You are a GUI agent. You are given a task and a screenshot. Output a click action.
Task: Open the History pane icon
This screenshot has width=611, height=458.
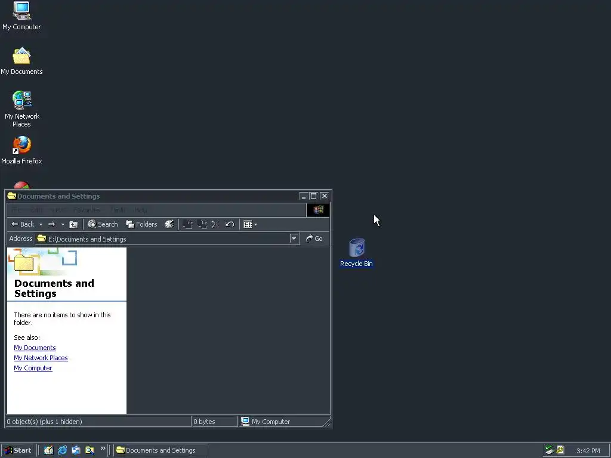click(x=169, y=224)
